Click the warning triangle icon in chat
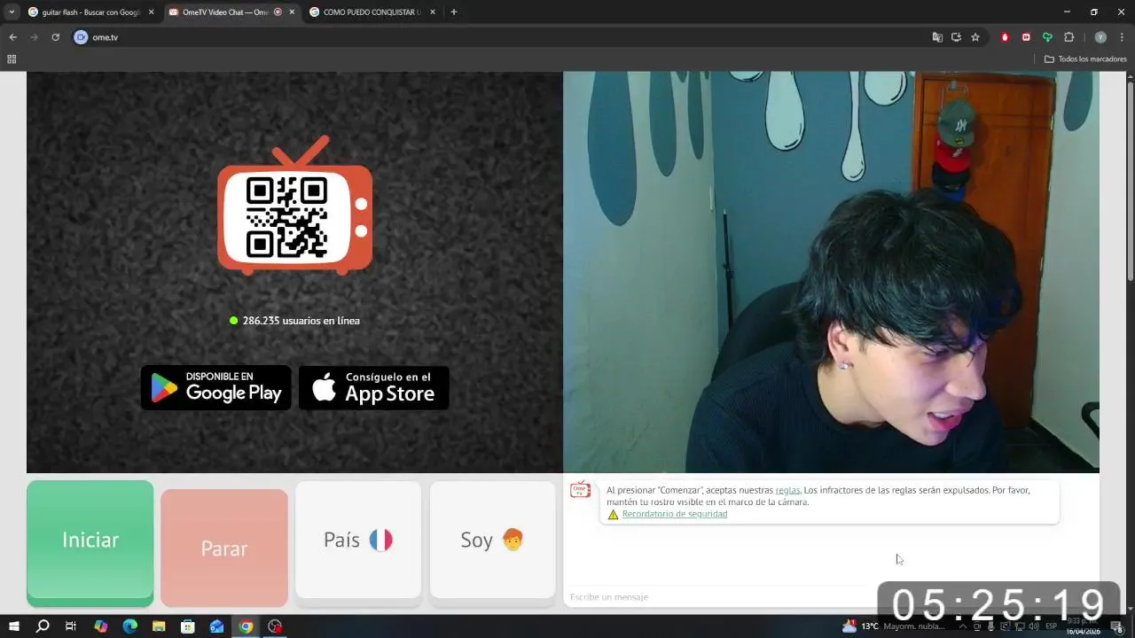The image size is (1135, 638). 613,514
